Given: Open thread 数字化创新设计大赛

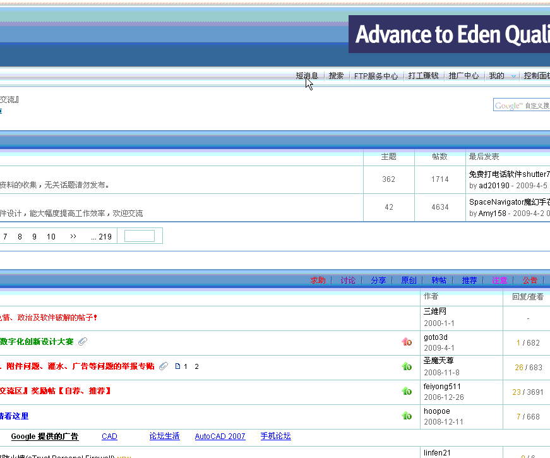Looking at the screenshot, I should [37, 342].
